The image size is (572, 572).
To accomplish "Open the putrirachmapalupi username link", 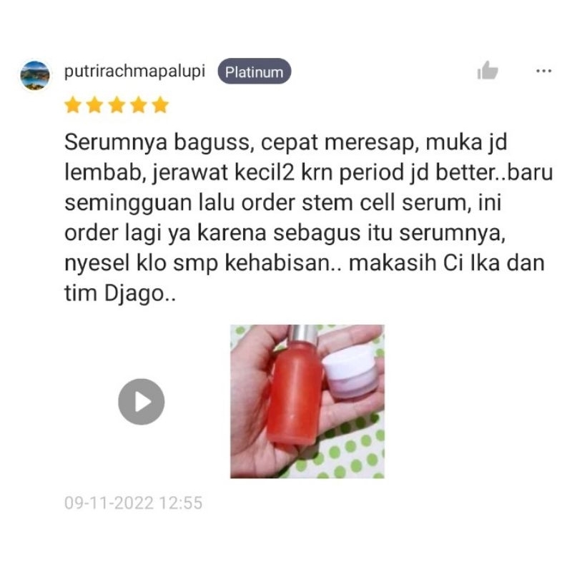I will [134, 71].
